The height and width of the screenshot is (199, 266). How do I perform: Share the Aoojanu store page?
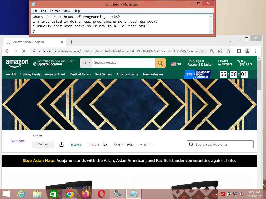[62, 144]
